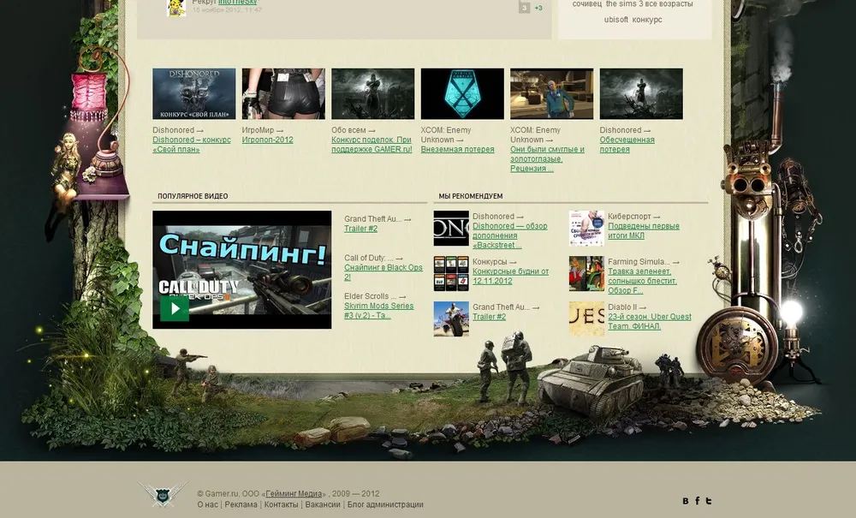Viewport: 856px width, 518px height.
Task: Click the +3 rating next to comments
Action: [538, 9]
